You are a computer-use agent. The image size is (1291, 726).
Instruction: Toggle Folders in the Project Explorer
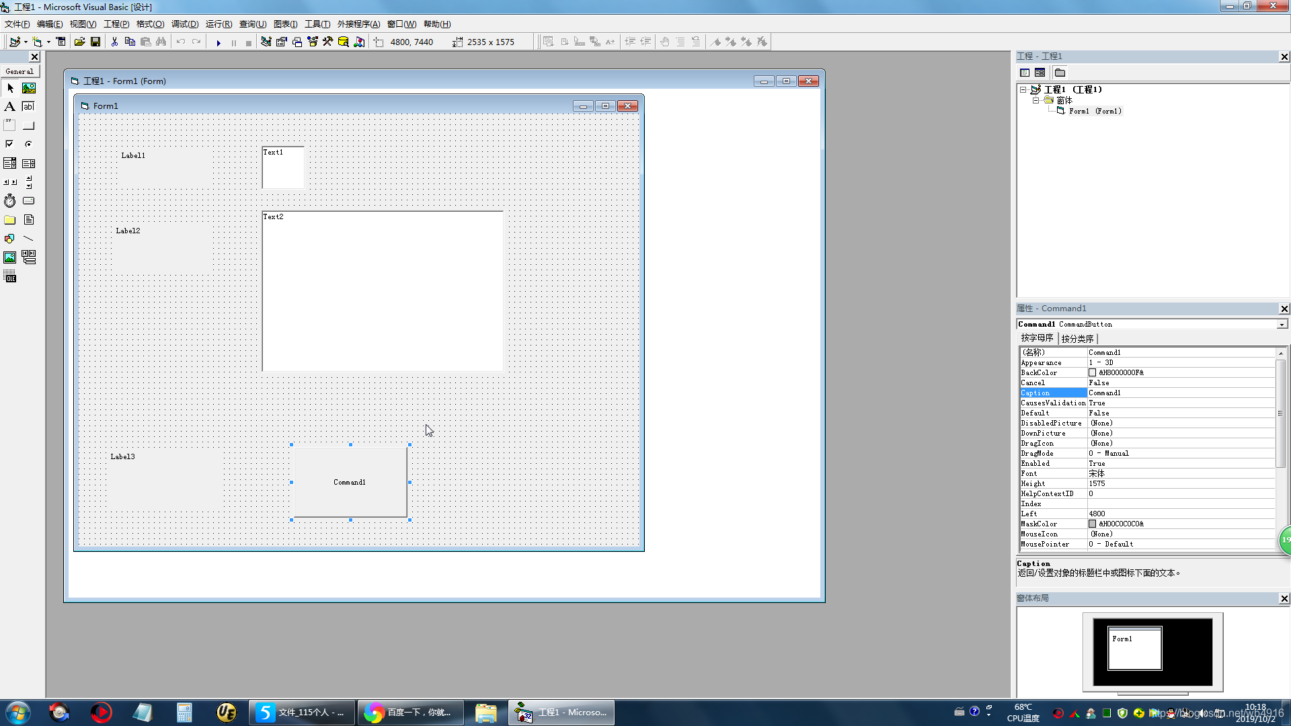tap(1060, 73)
